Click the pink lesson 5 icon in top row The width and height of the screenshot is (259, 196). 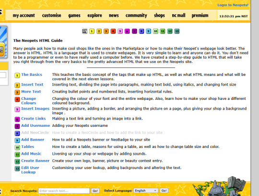pyautogui.click(x=120, y=31)
